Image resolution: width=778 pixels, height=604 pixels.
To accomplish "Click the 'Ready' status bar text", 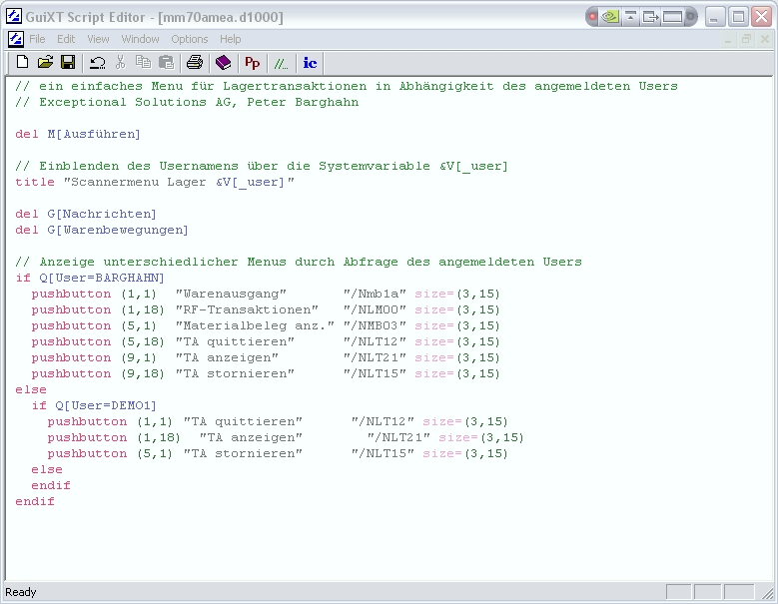I will 21,592.
